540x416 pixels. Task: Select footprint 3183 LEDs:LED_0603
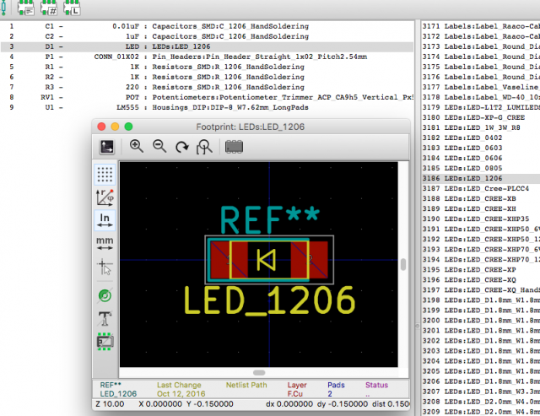[481, 148]
